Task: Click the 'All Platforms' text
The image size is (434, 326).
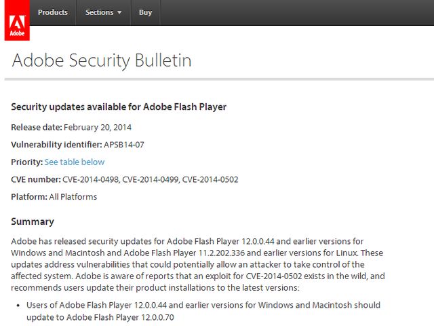Action: coord(73,197)
